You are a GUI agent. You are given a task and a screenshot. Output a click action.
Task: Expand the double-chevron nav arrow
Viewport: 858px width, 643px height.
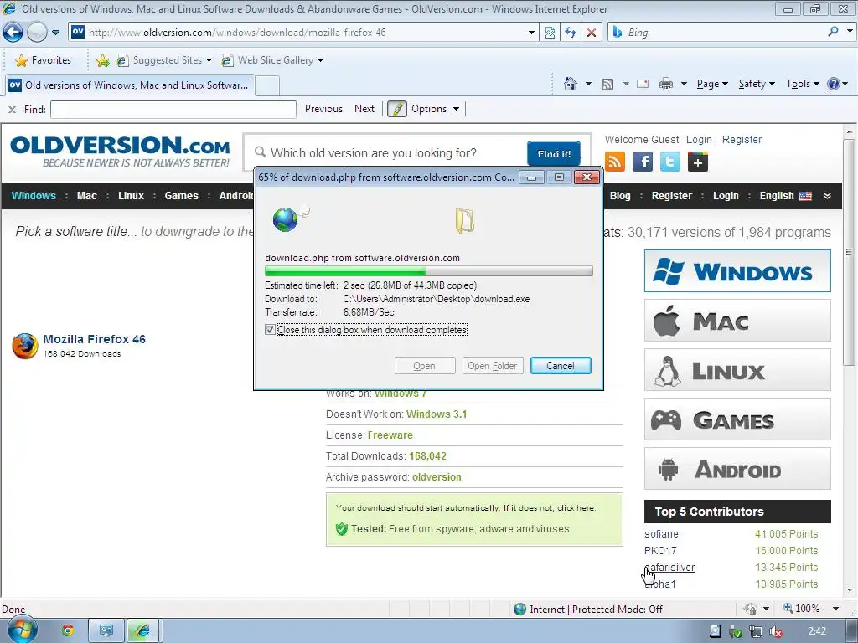pyautogui.click(x=827, y=196)
